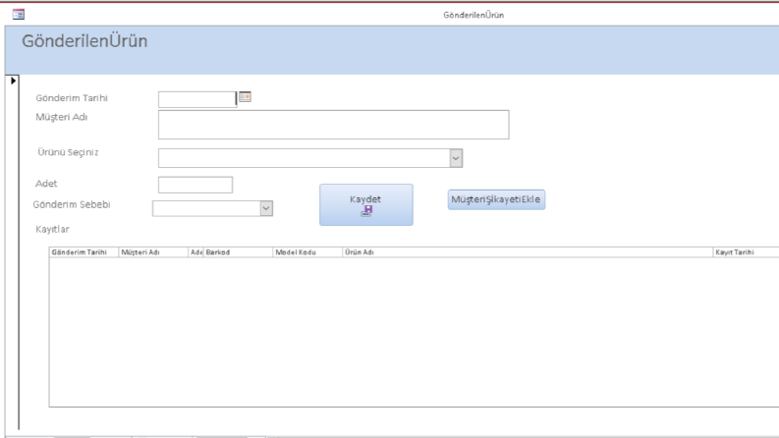Click the save disk icon on Kaydet
779x438 pixels.
click(x=366, y=211)
